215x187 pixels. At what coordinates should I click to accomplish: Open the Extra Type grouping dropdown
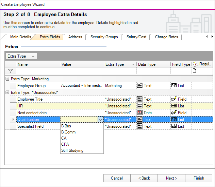pyautogui.click(x=33, y=57)
